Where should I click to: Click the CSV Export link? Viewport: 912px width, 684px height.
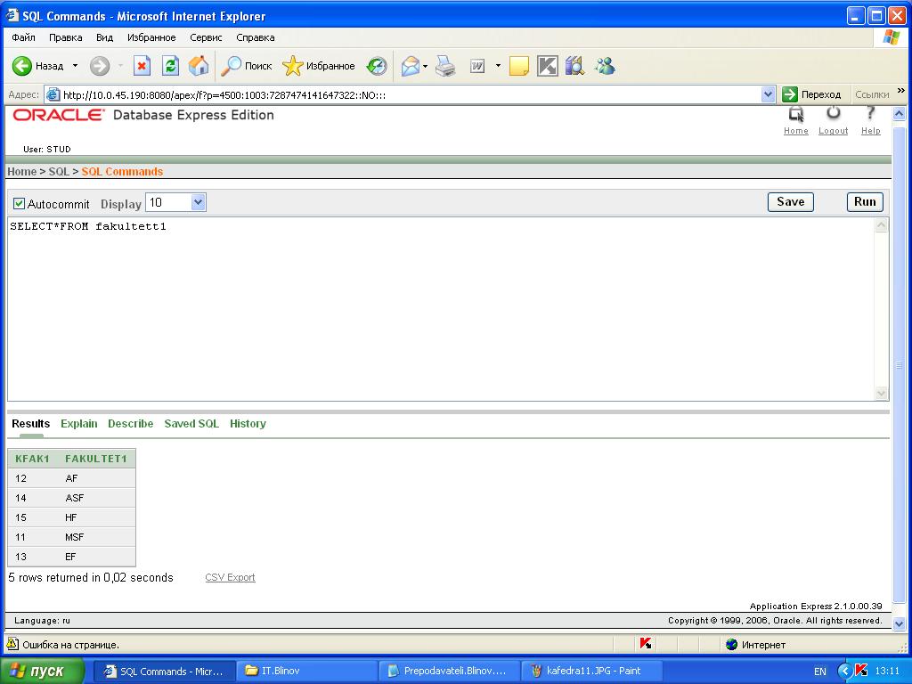[x=231, y=577]
